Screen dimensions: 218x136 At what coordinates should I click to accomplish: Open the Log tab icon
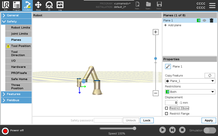click(x=60, y=5)
